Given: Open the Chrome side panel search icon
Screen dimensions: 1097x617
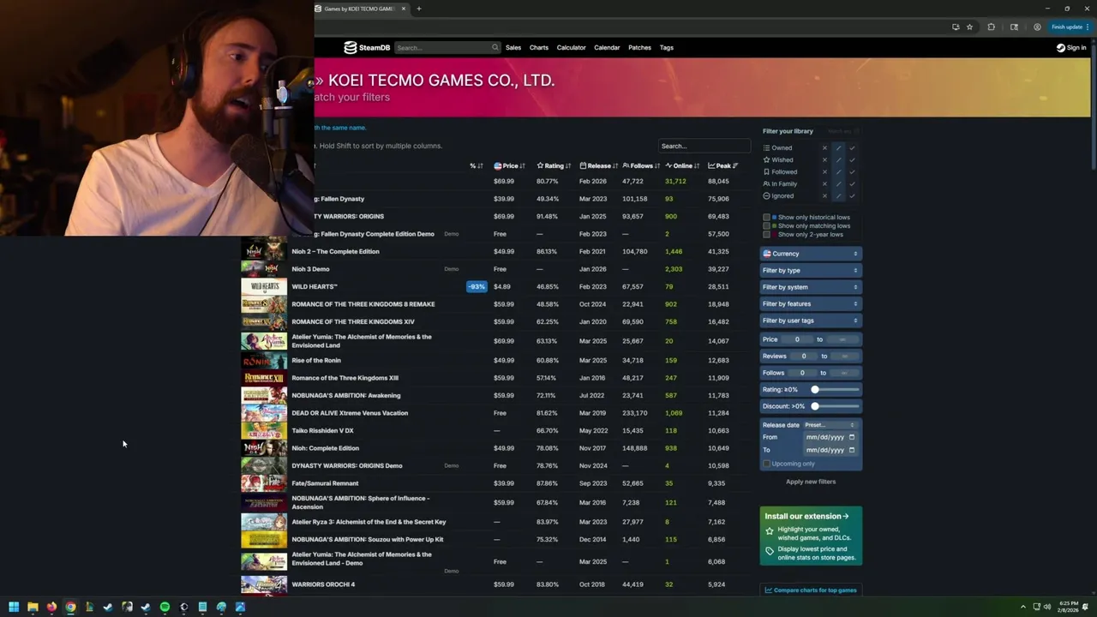Looking at the screenshot, I should tap(1014, 27).
